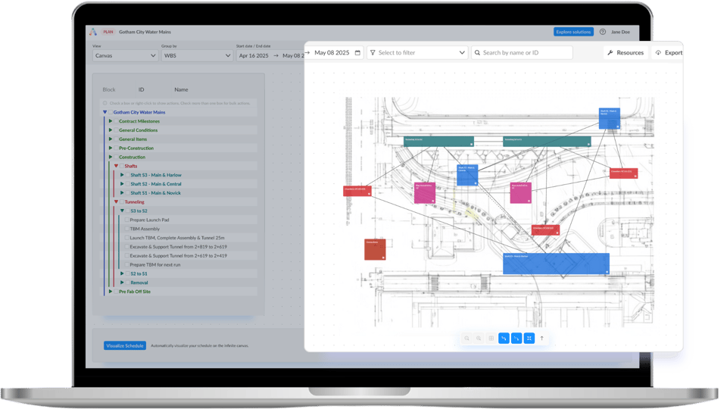Collapse the Gotham City Water Mains node

point(105,112)
